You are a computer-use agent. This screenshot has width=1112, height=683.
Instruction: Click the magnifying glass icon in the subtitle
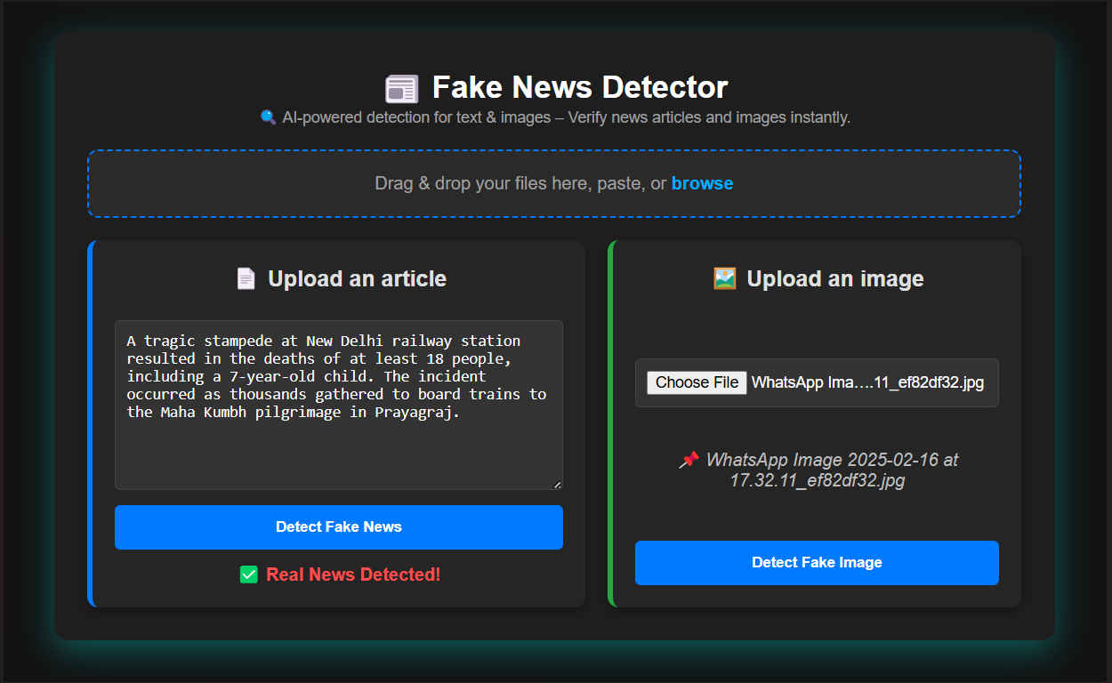[268, 117]
